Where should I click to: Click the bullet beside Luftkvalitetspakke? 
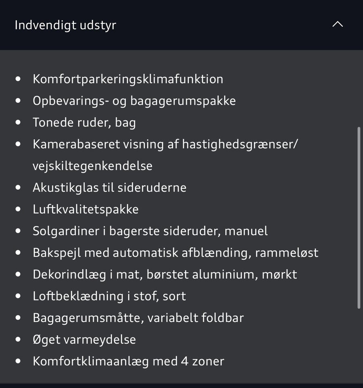point(18,209)
